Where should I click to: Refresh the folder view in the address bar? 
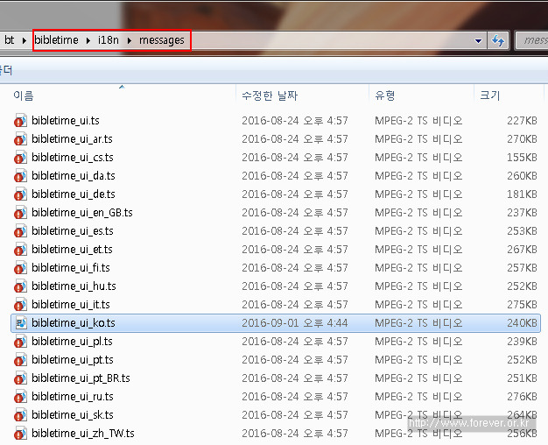(498, 40)
